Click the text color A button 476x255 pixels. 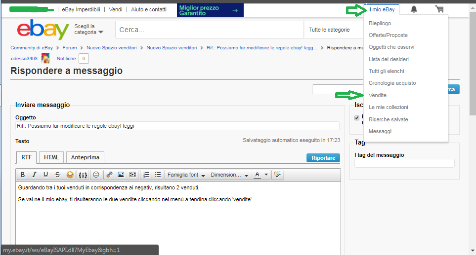(x=257, y=175)
